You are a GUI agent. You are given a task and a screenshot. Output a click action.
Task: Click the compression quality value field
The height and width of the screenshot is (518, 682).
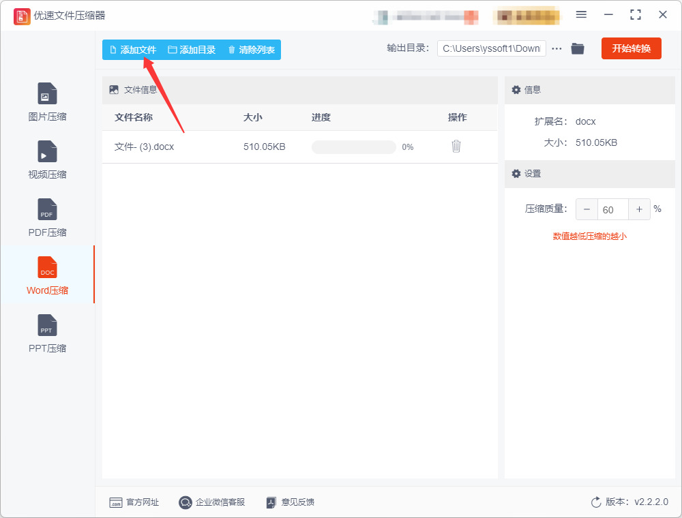coord(613,209)
